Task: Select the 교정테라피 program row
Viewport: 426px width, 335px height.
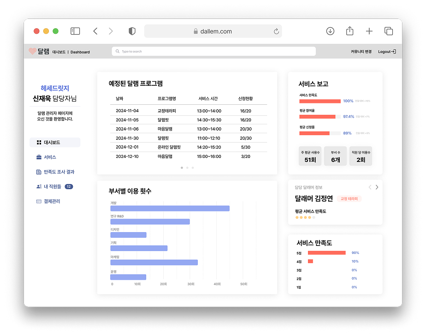Action: coord(189,111)
